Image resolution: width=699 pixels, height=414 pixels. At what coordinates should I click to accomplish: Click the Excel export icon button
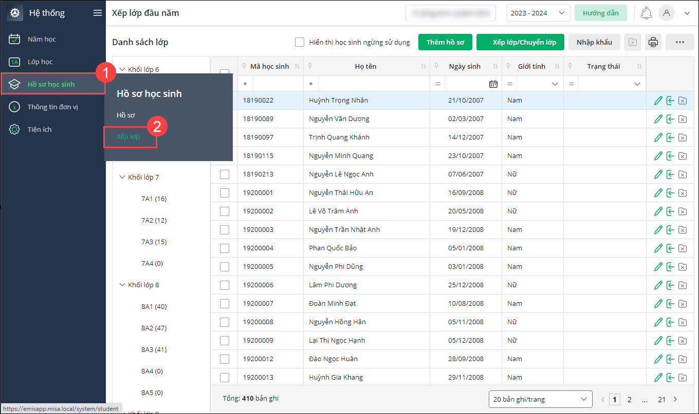[x=633, y=42]
